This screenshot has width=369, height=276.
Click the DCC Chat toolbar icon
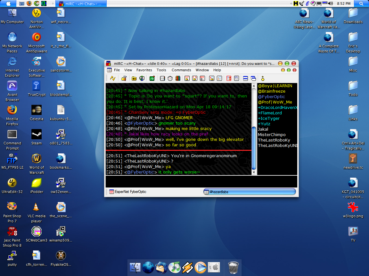pyautogui.click(x=195, y=78)
